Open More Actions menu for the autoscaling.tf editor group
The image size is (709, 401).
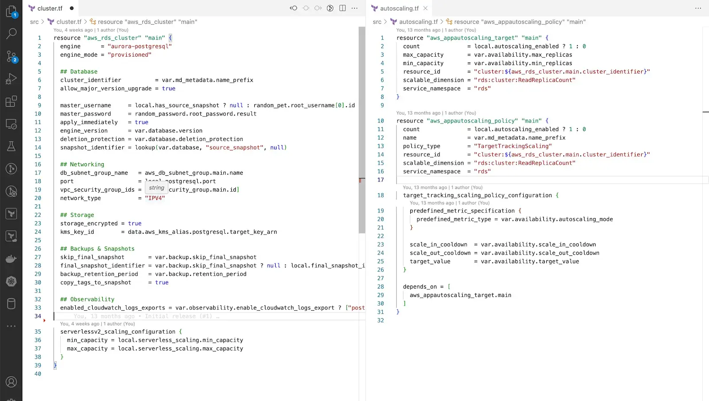[698, 8]
